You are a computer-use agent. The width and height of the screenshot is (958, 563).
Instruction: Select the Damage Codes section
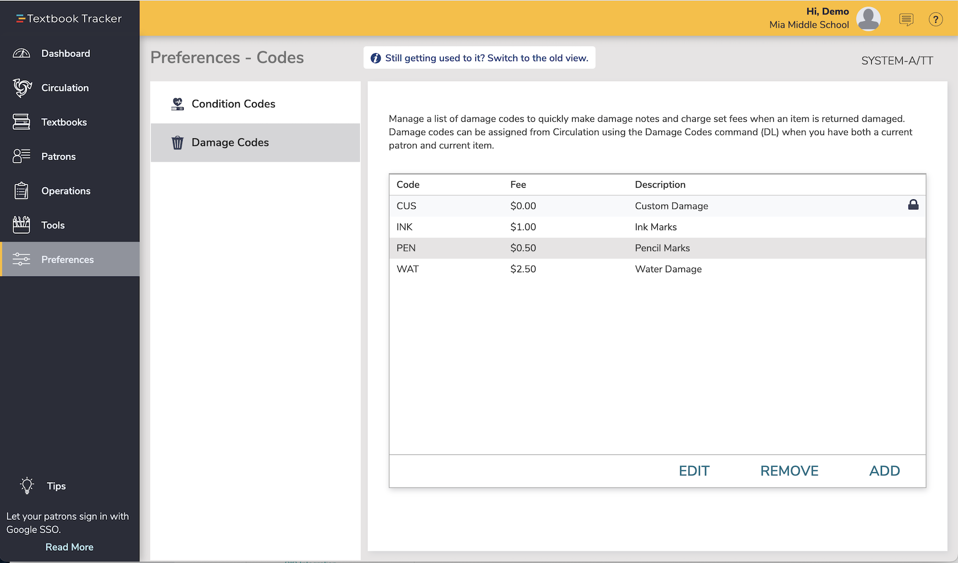pos(229,142)
